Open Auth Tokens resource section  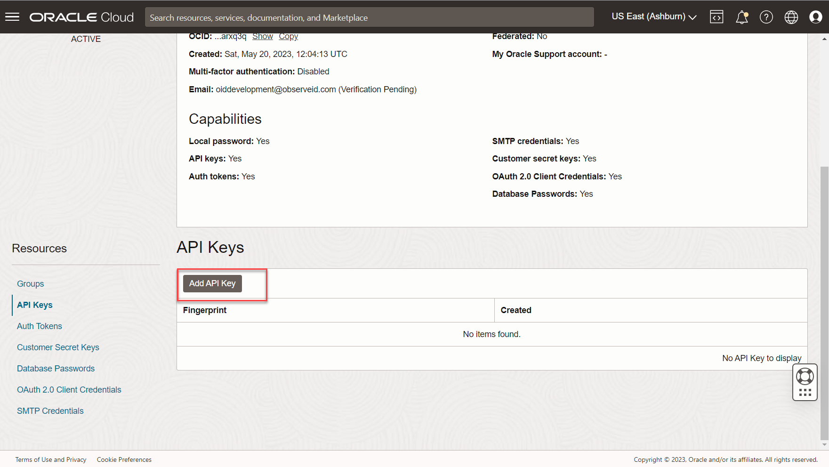coord(40,326)
